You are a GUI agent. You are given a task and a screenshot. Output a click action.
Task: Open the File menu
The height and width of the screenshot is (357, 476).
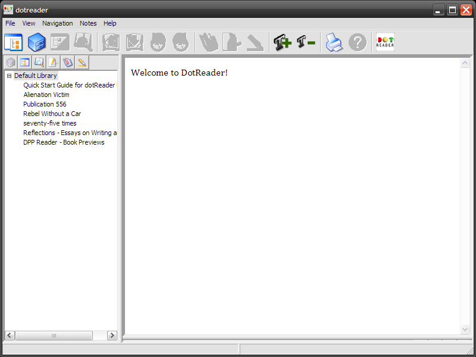tap(10, 23)
